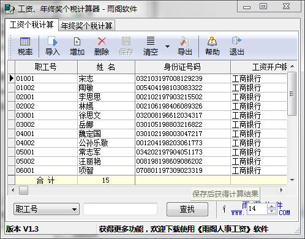This screenshot has width=305, height=239.
Task: Increase the font size spinner value
Action: click(x=271, y=207)
